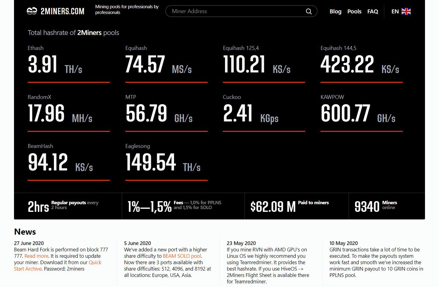This screenshot has width=439, height=287.
Task: Click the Read more link
Action: tap(36, 256)
